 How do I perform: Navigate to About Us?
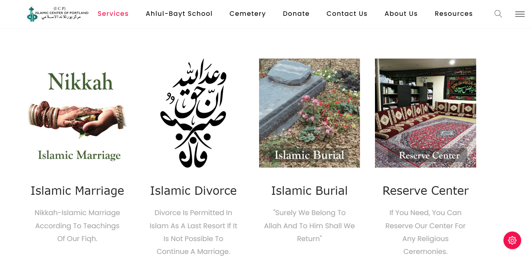(x=401, y=14)
